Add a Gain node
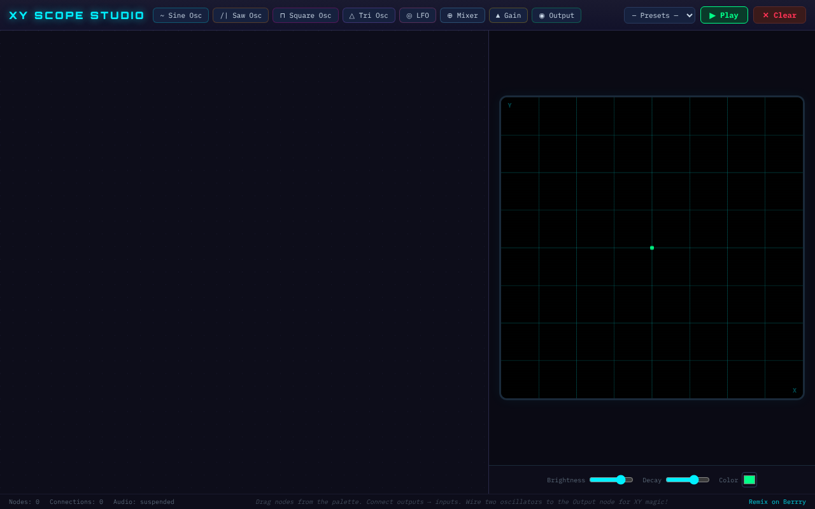The height and width of the screenshot is (509, 815). 508,15
